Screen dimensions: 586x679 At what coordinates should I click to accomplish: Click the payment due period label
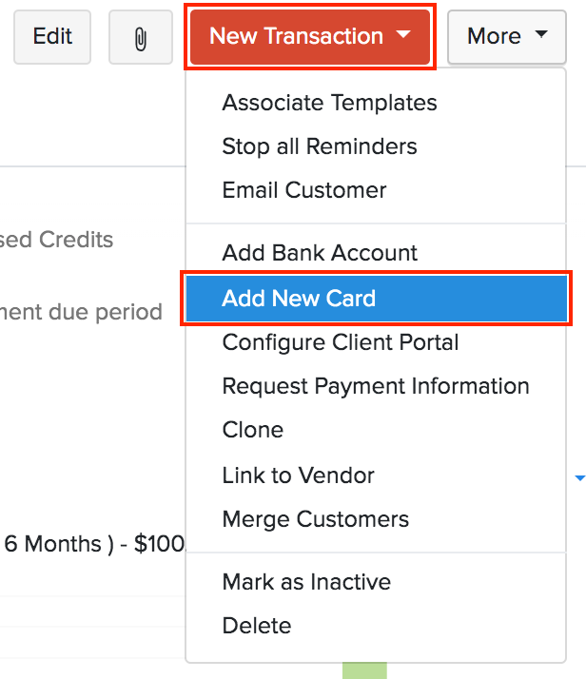[81, 312]
